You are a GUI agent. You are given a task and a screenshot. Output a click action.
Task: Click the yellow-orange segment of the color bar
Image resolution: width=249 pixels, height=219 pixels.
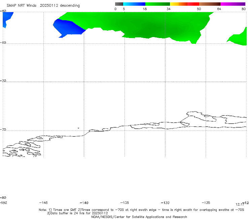tap(179, 4)
